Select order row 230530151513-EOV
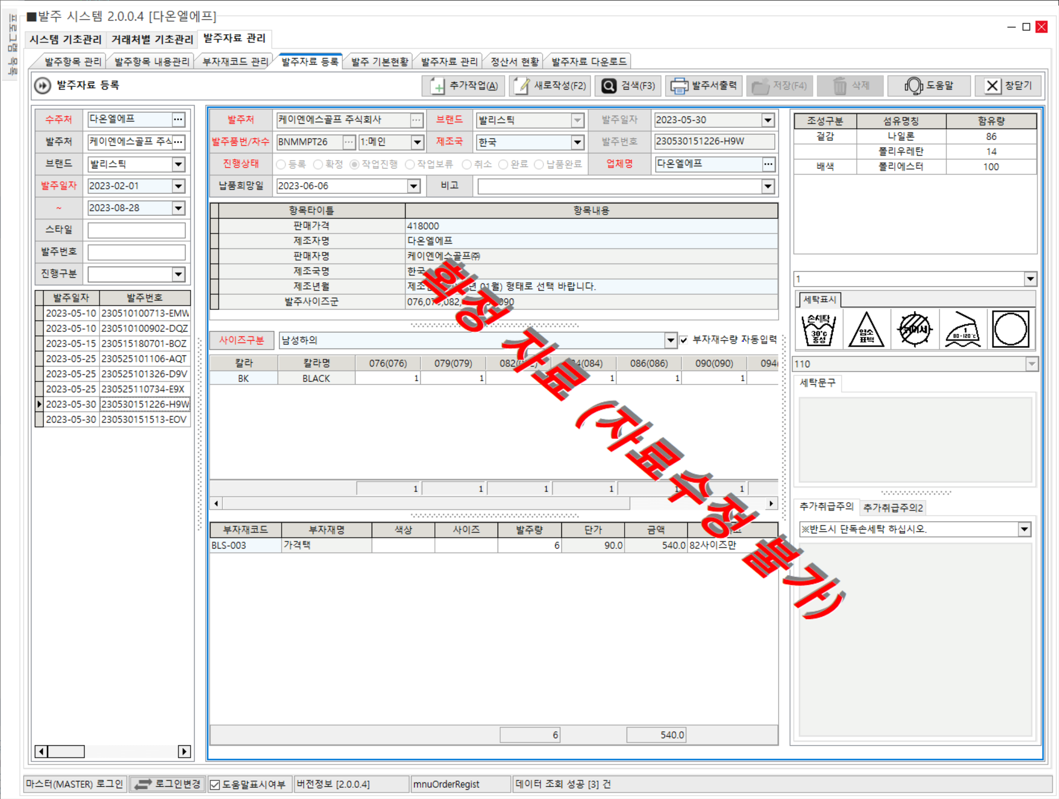 tap(117, 420)
